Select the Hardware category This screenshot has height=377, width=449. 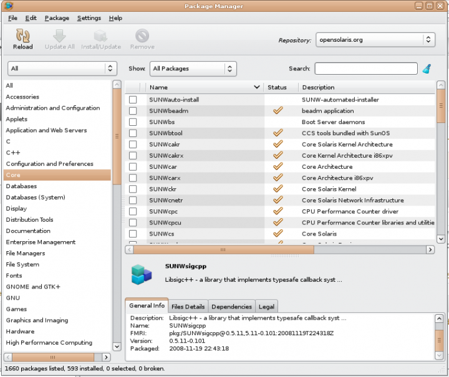pos(57,332)
